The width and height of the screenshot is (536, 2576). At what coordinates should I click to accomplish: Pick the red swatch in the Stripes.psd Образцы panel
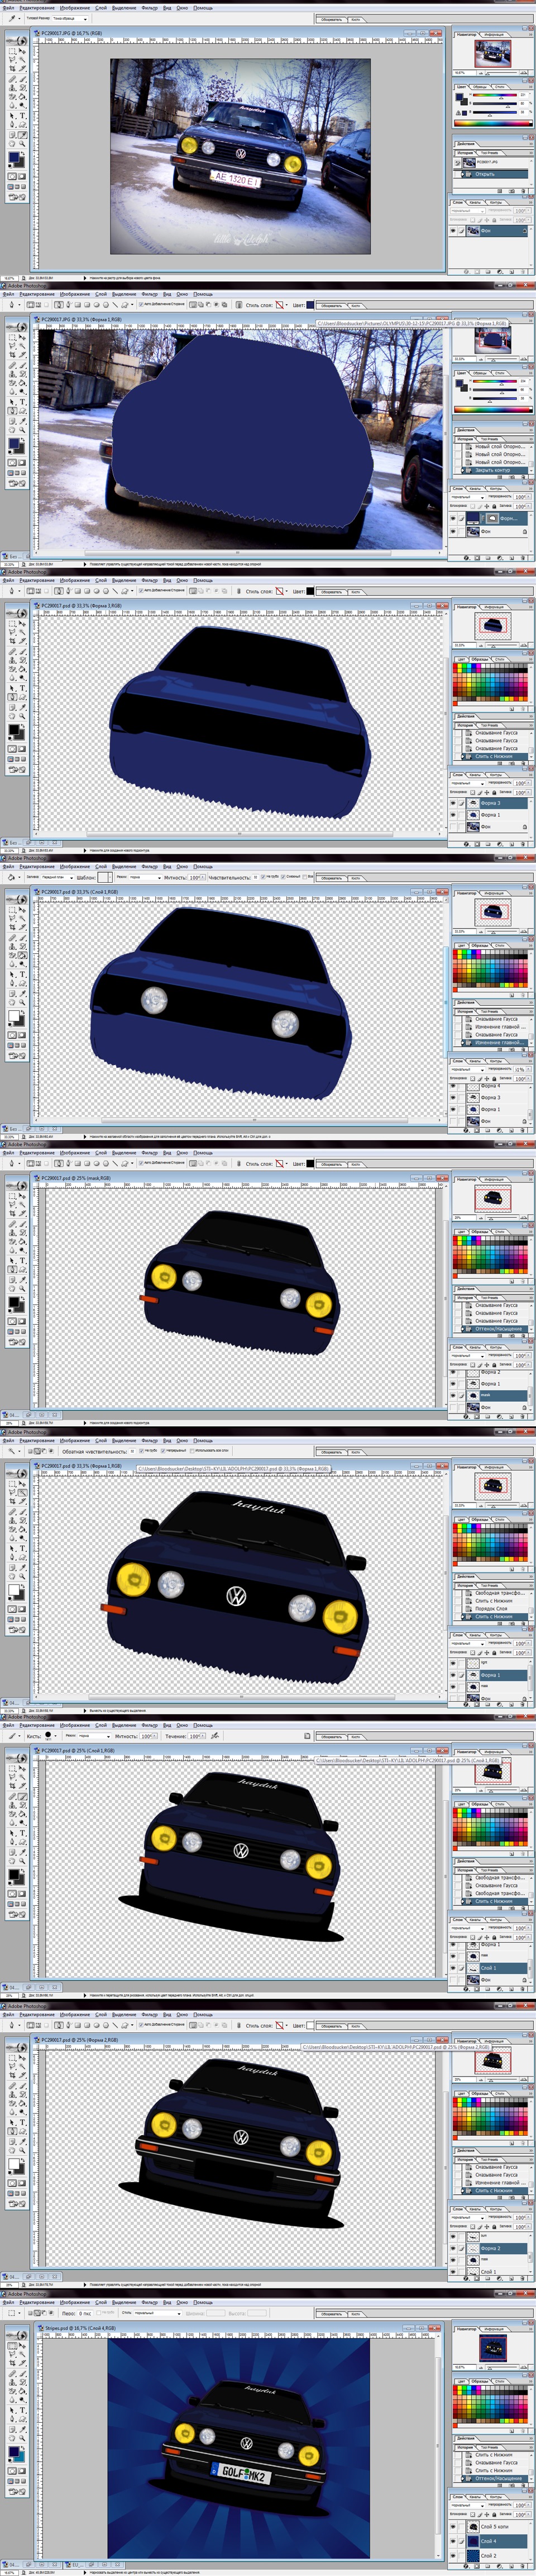tap(455, 2388)
